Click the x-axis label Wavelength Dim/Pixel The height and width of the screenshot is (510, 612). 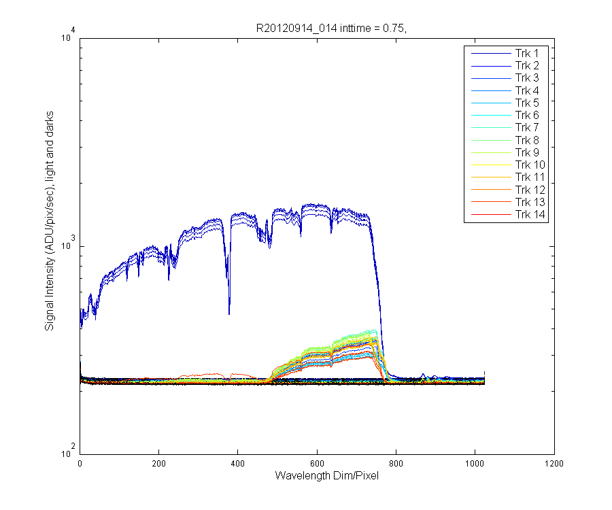coord(326,476)
